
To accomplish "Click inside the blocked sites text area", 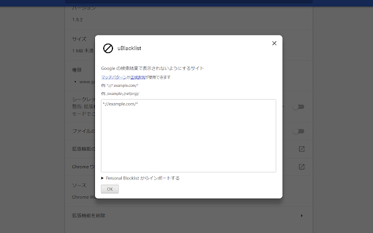I will (188, 136).
